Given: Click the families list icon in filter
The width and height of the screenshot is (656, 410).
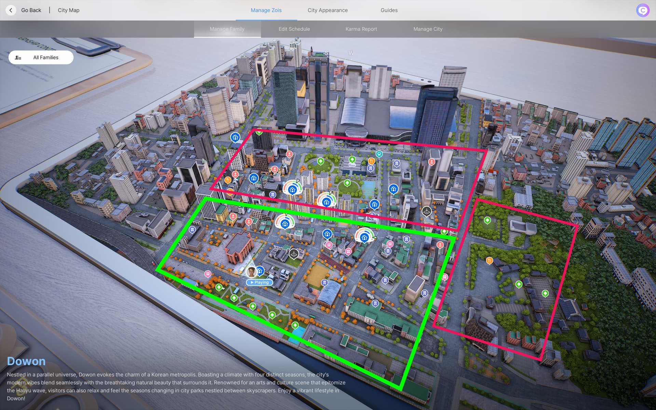Looking at the screenshot, I should point(18,57).
